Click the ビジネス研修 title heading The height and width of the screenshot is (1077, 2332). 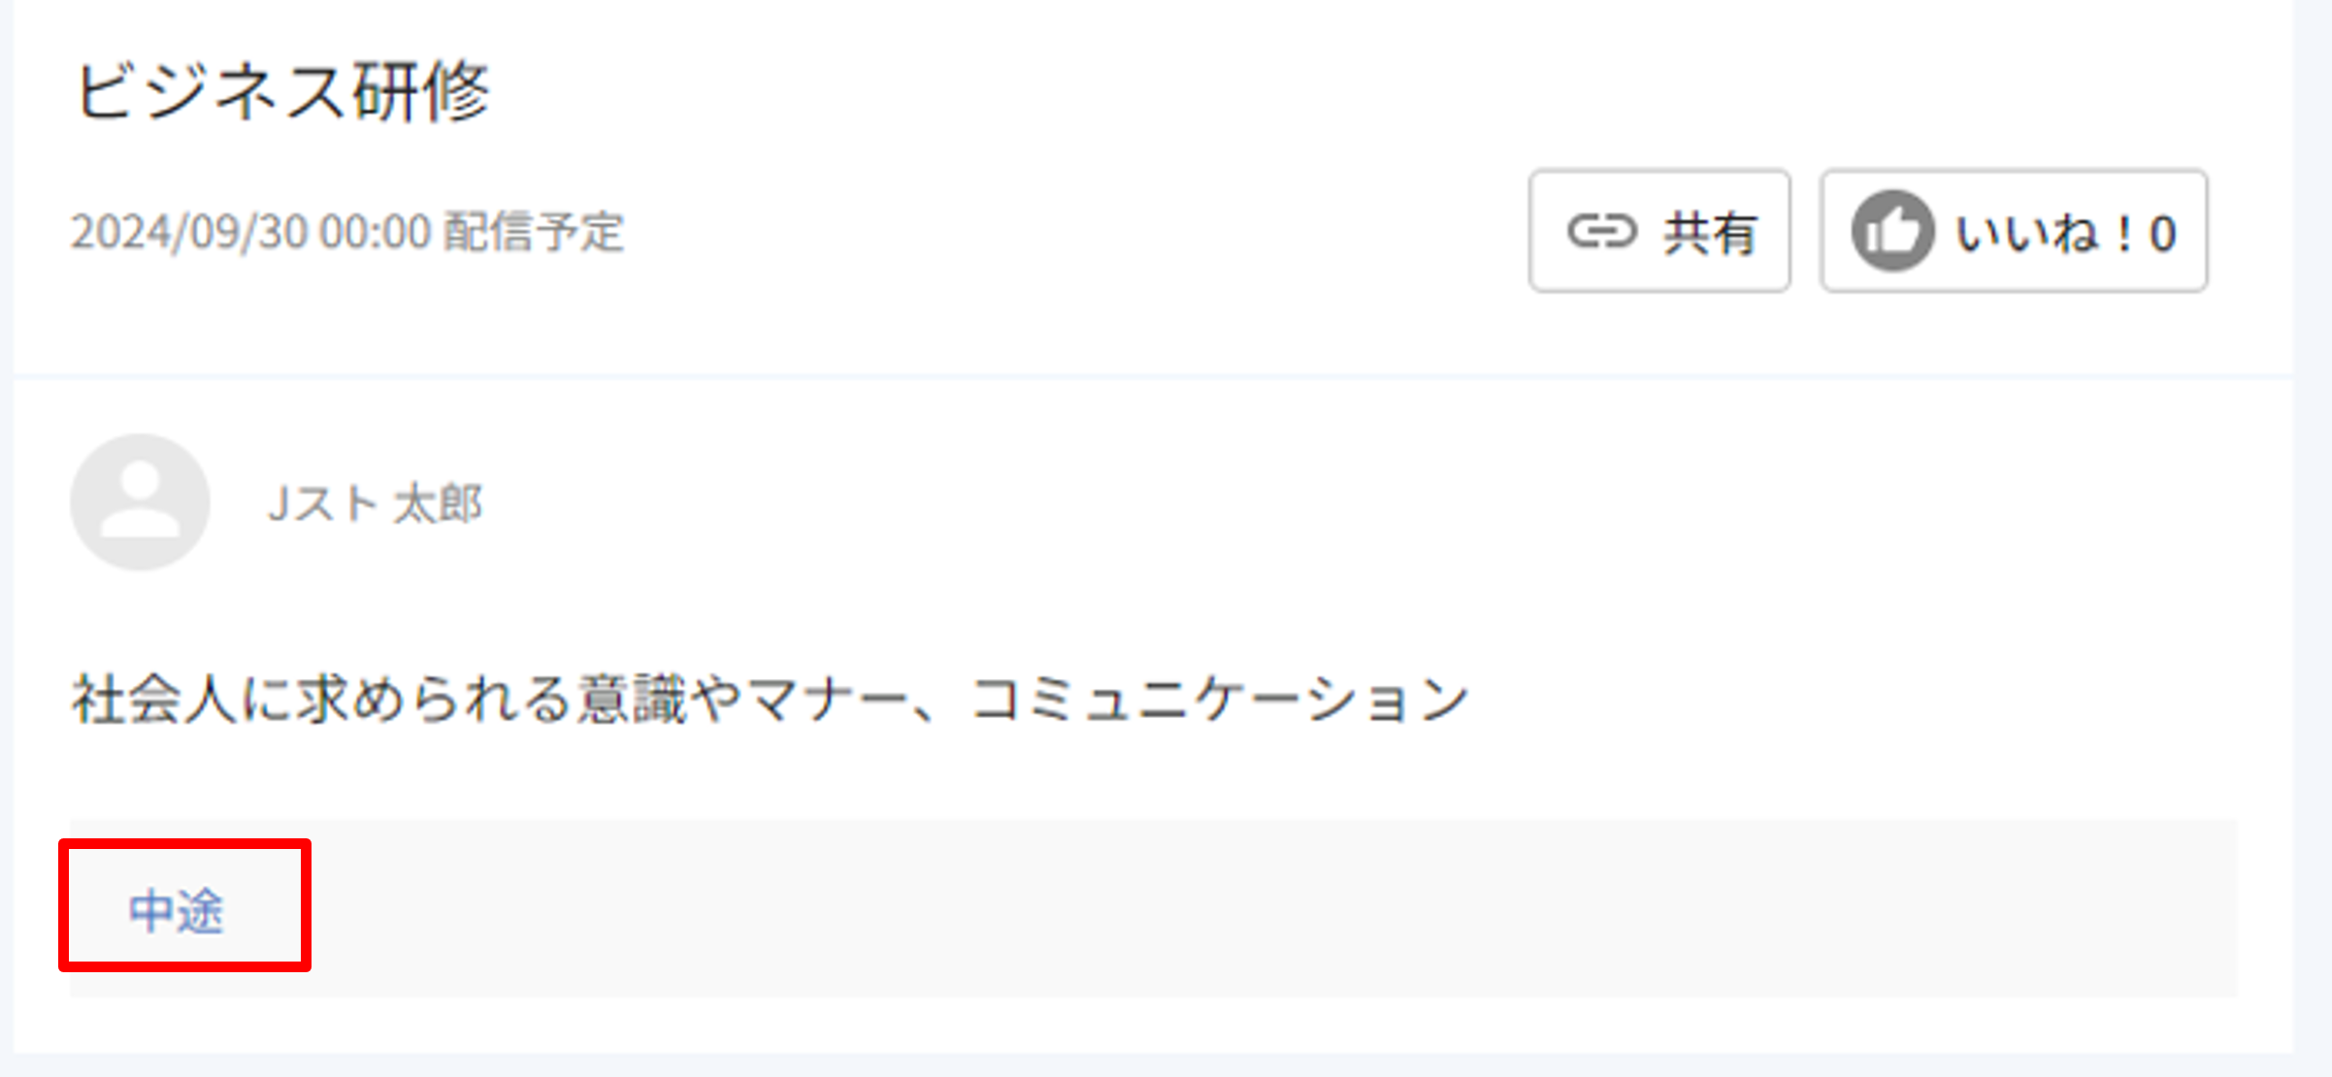(x=282, y=91)
